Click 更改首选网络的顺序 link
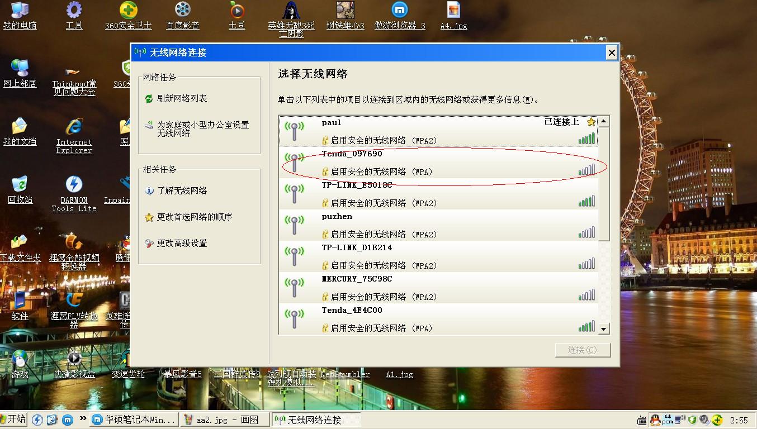This screenshot has height=429, width=757. pos(195,217)
